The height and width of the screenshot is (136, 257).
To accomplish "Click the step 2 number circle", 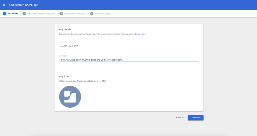I will (24, 14).
